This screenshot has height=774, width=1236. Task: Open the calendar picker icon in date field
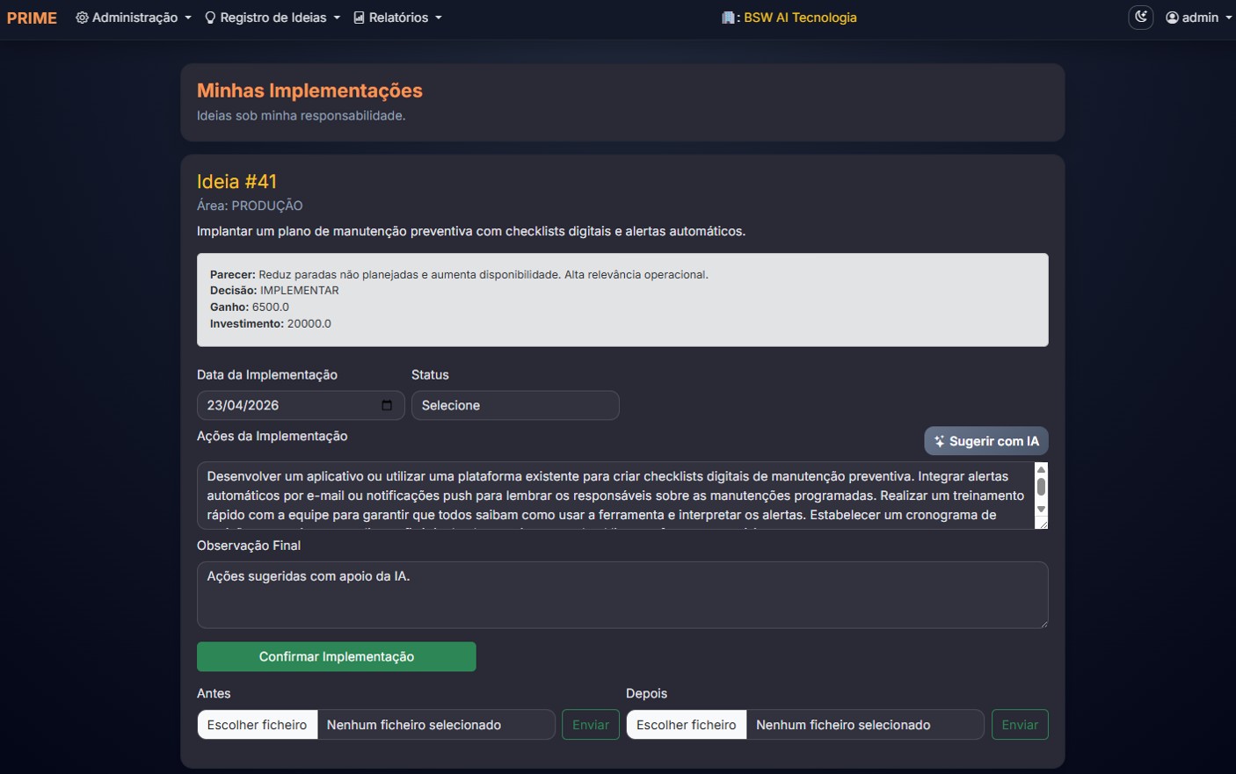tap(387, 405)
